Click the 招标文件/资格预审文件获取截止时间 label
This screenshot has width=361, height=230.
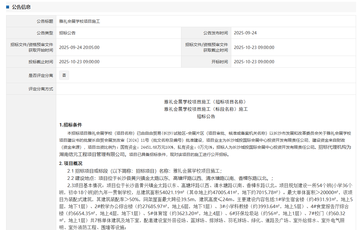(x=207, y=47)
